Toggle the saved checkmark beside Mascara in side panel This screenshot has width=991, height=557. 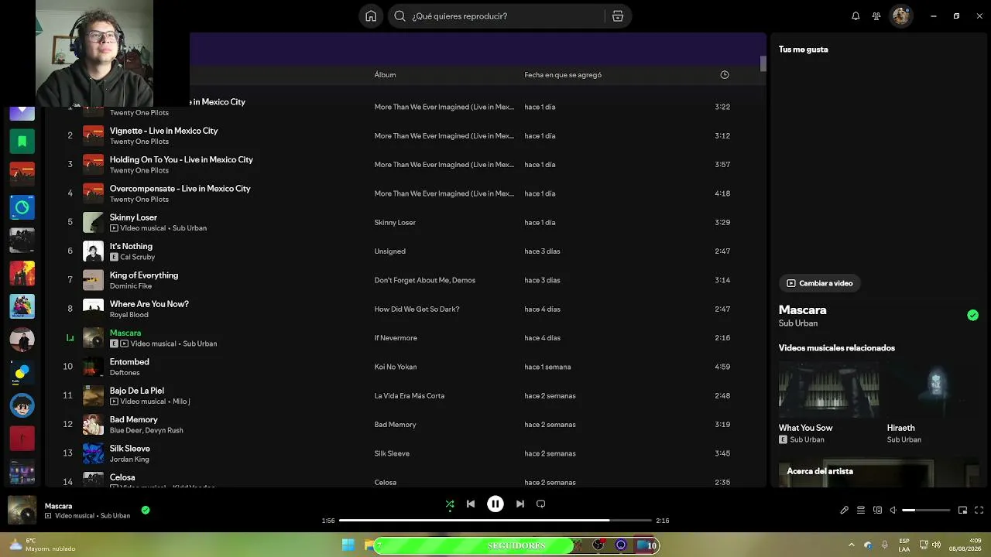[972, 315]
